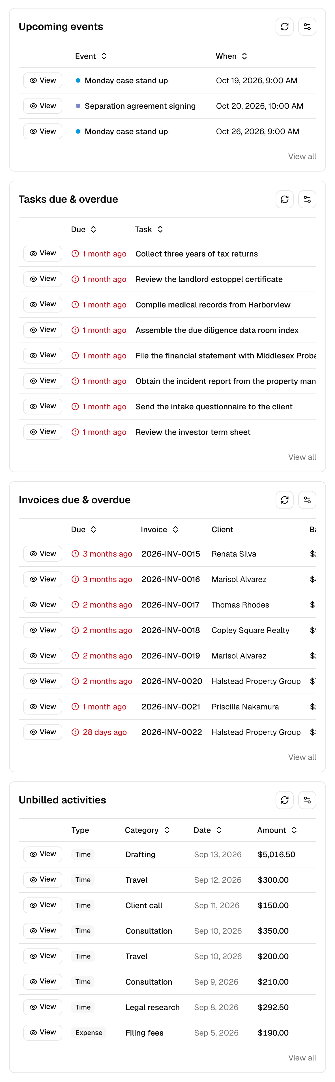Sort upcoming events by When column
The height and width of the screenshot is (1082, 335).
(x=231, y=56)
